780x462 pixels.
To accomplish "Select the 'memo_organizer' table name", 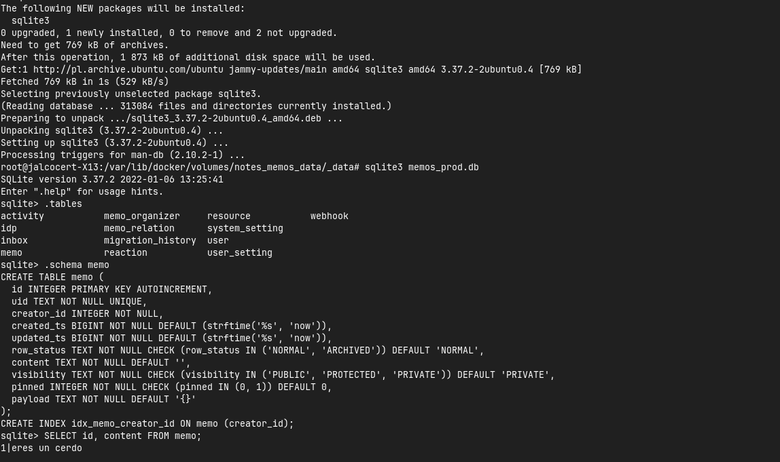I will 142,216.
